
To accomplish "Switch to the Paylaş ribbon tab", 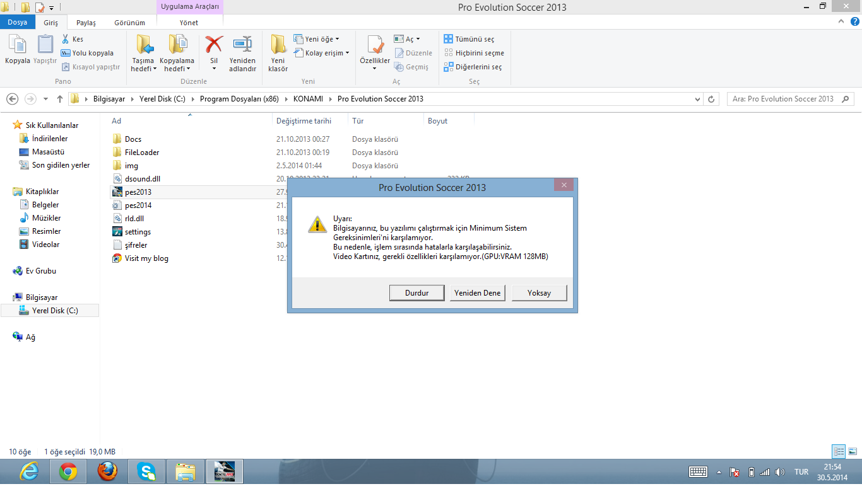I will tap(86, 23).
